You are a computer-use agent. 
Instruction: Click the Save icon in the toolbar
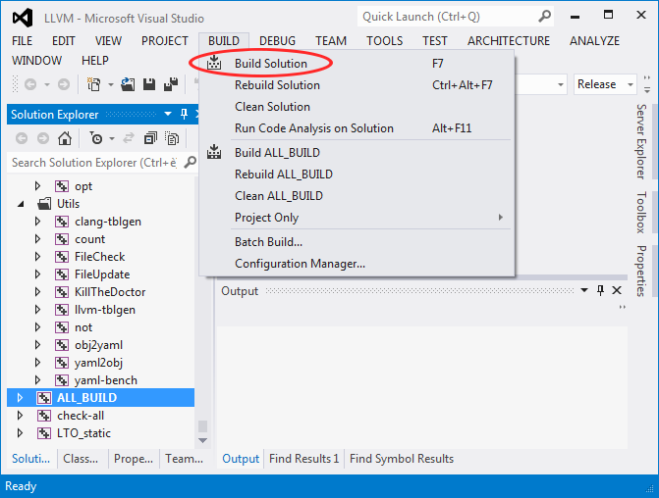(149, 85)
